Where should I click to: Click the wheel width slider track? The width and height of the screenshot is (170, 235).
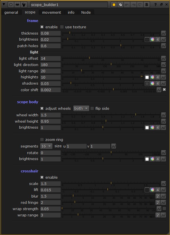click(x=111, y=115)
